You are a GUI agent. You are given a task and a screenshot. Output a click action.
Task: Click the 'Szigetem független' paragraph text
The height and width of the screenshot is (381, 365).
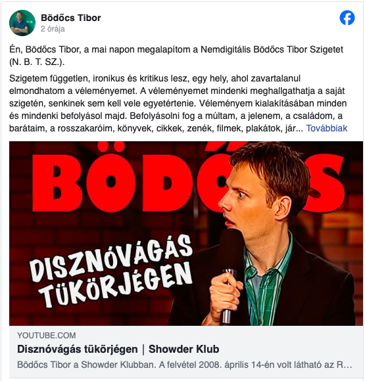pyautogui.click(x=178, y=103)
